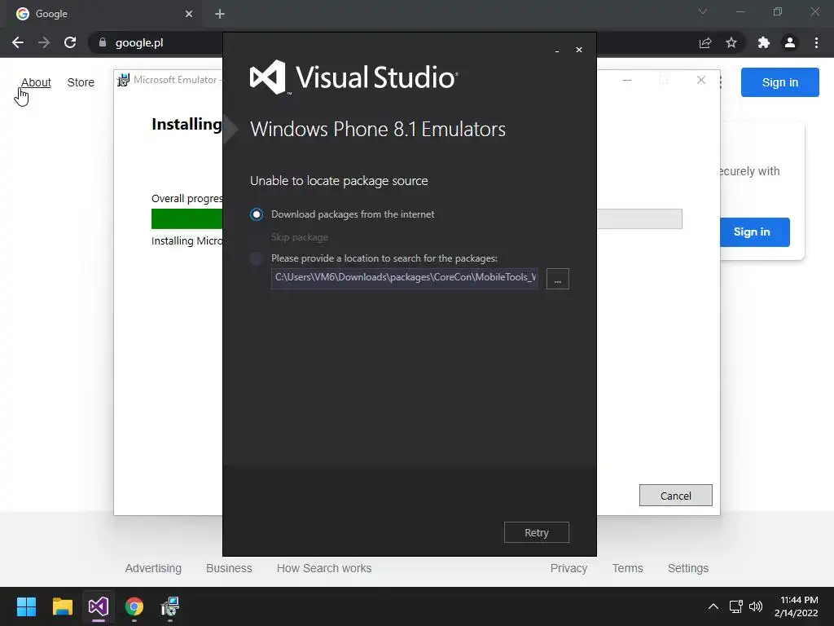Open the setup installer taskbar icon
Screen dimensions: 834x626
170,606
